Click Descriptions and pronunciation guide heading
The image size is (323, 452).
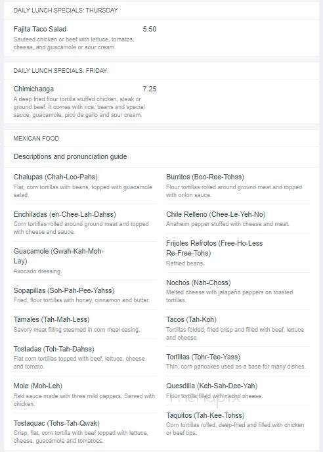tap(70, 156)
